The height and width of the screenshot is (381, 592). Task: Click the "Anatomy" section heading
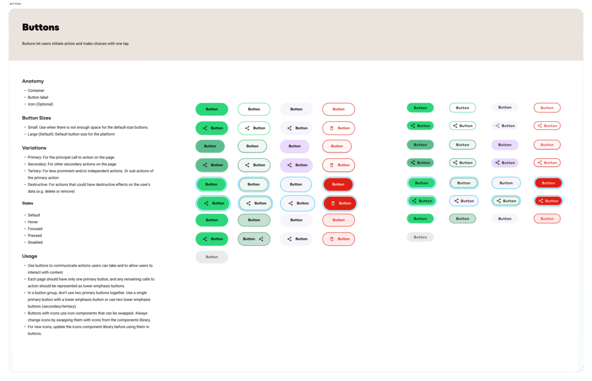tap(33, 81)
